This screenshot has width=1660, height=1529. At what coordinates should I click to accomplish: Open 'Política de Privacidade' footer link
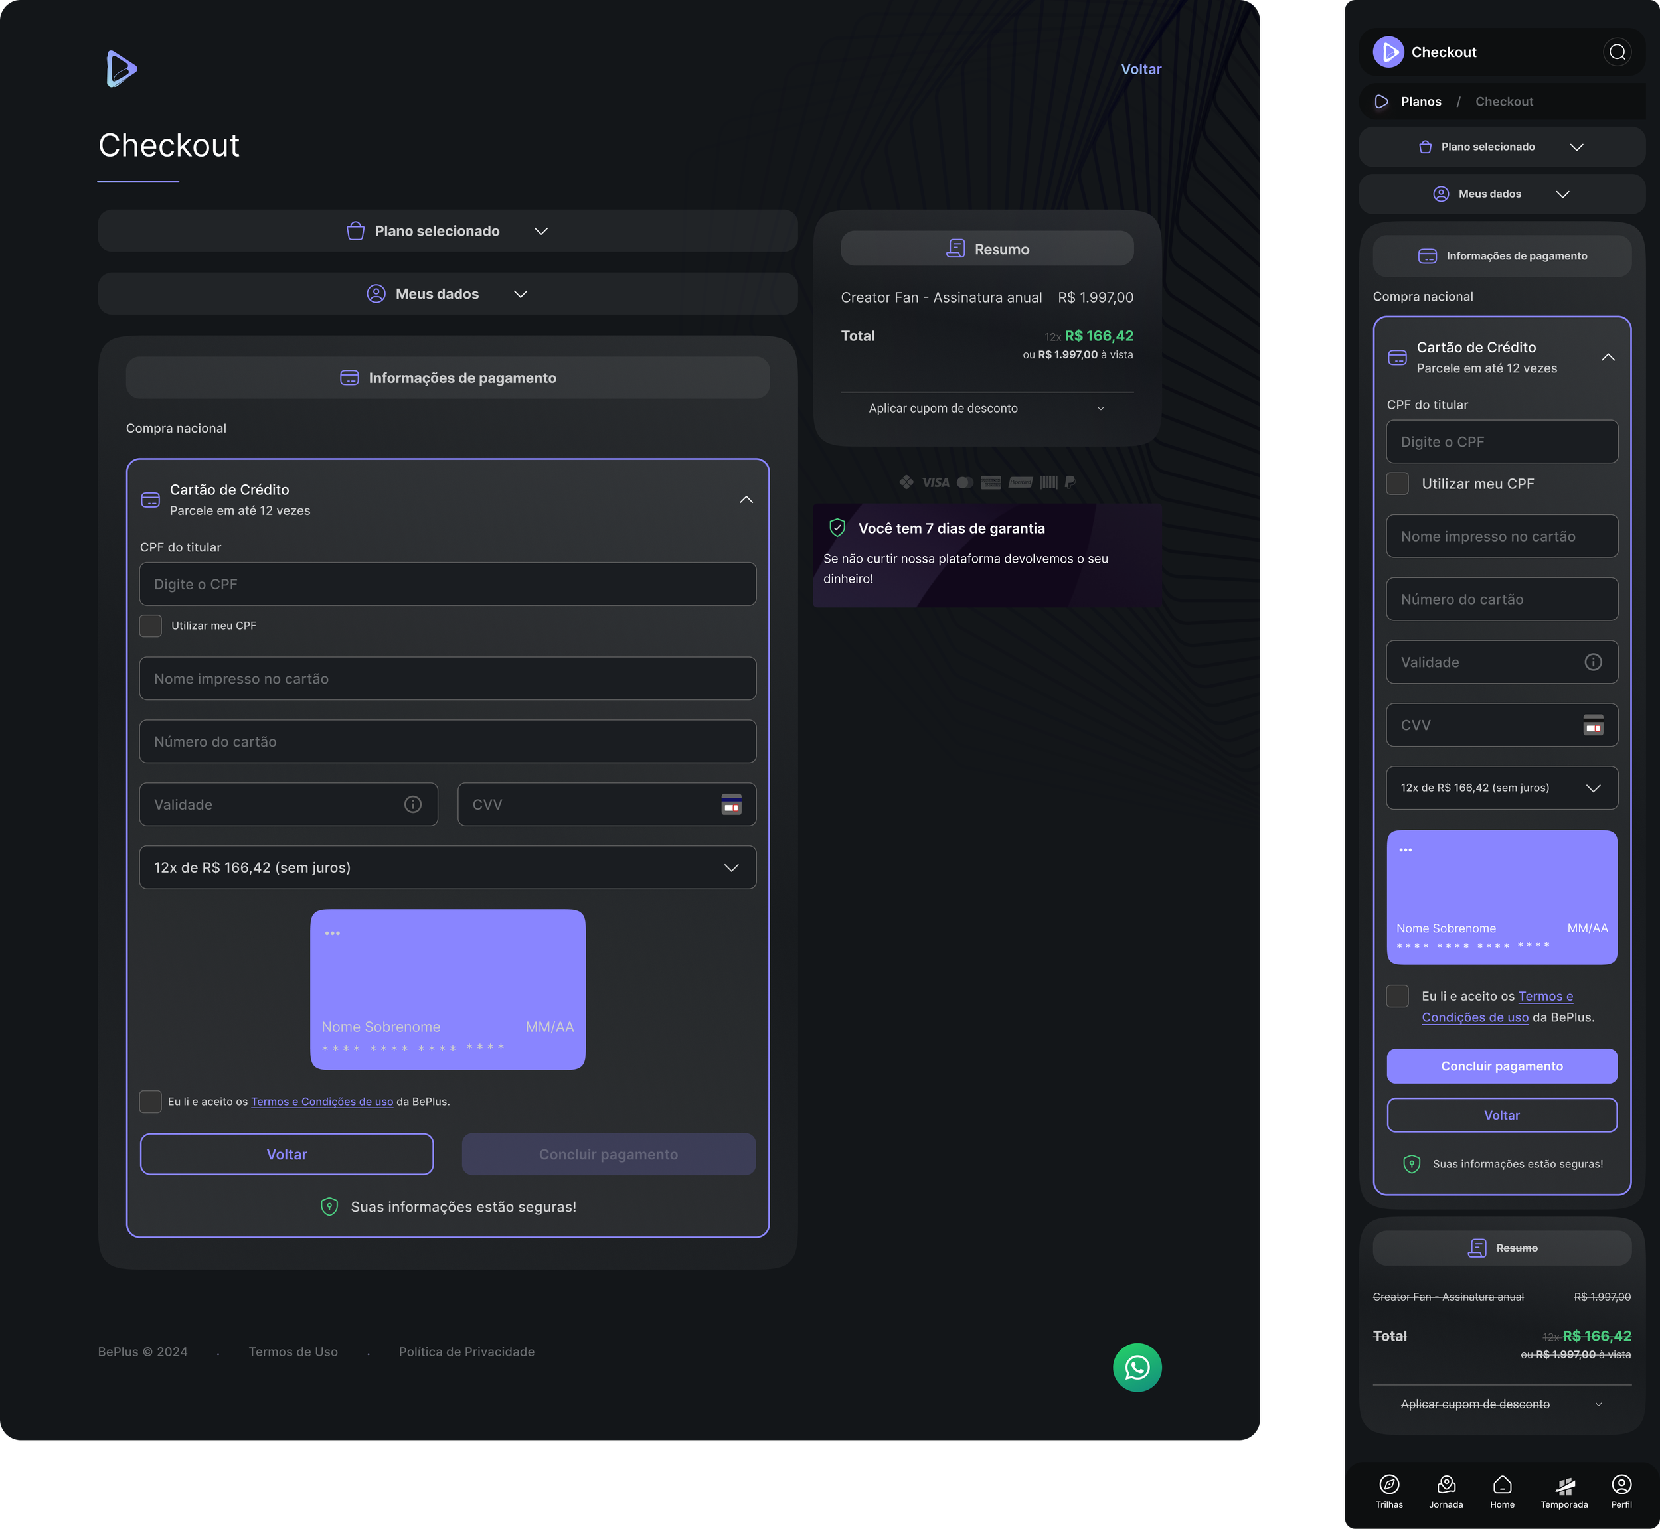click(466, 1351)
